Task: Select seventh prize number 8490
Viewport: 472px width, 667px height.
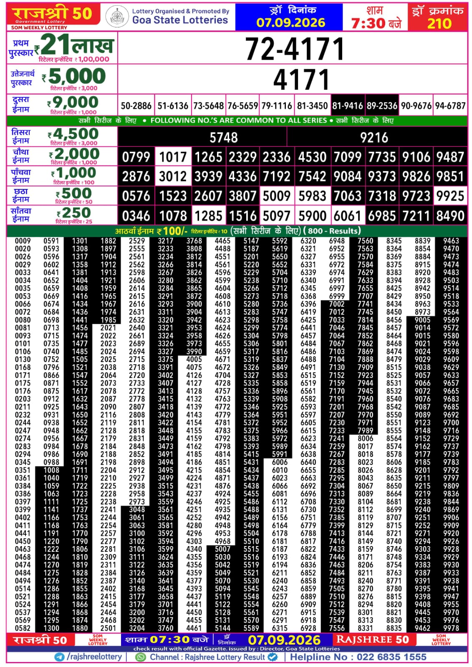Action: [x=450, y=216]
